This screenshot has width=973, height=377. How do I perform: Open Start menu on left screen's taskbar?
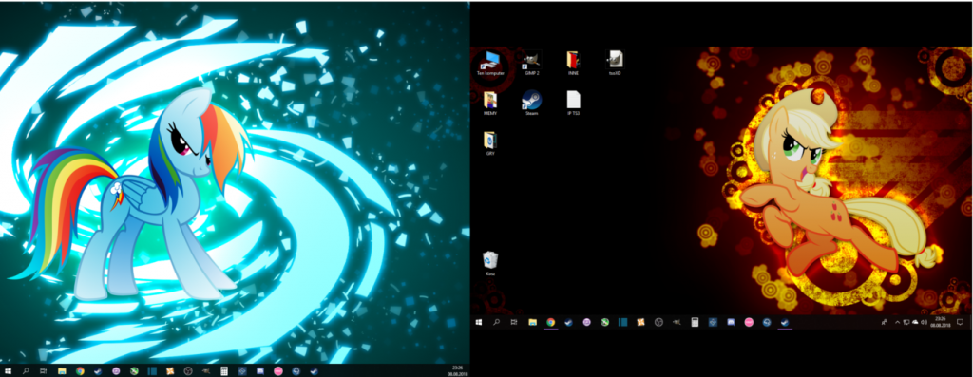(8, 370)
